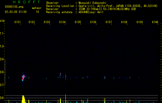
Task: Click the Receiving Location label
Action: click(60, 6)
